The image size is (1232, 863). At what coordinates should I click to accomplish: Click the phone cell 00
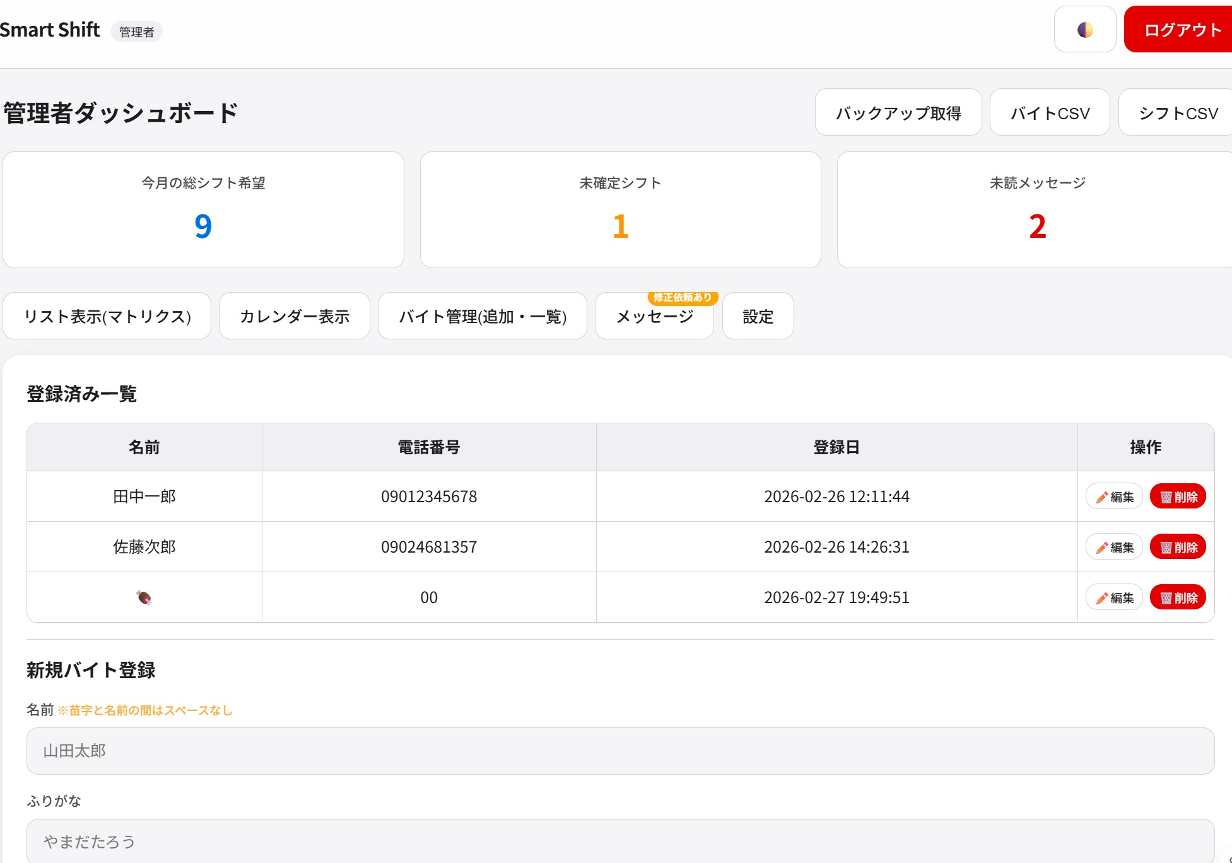click(429, 597)
